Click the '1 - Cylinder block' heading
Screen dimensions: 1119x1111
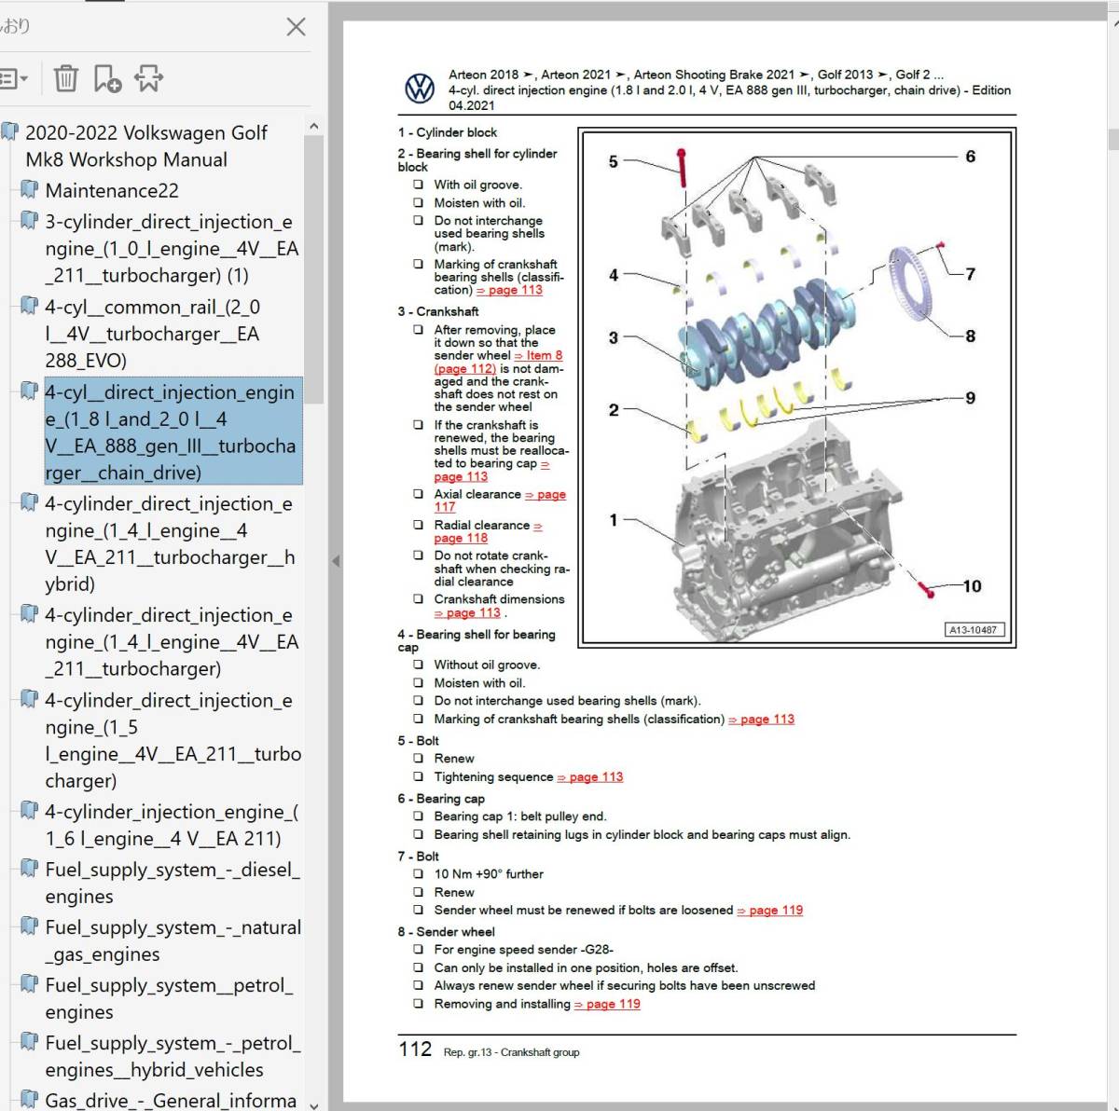coord(448,133)
